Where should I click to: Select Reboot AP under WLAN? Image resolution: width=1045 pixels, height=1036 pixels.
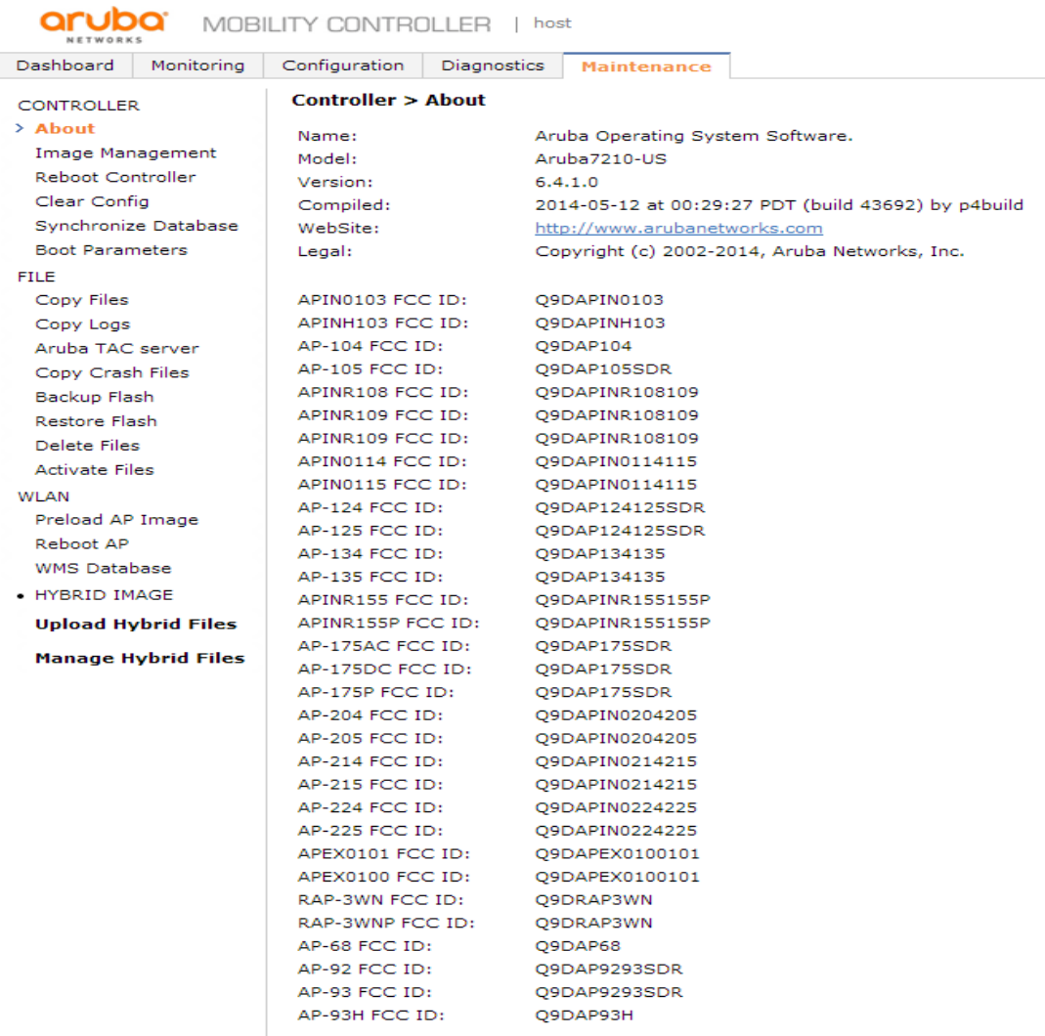[82, 543]
